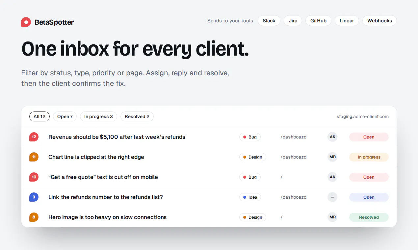Choose the Linear integration pill

pyautogui.click(x=347, y=21)
